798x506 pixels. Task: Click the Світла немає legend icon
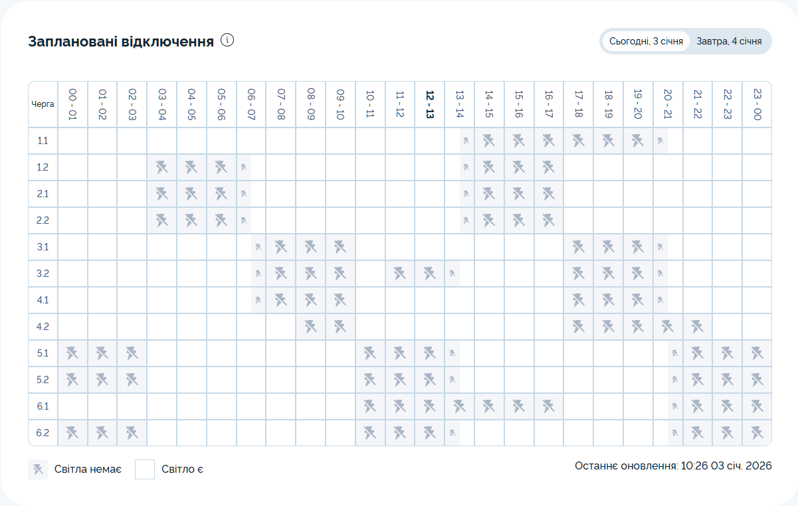(x=38, y=469)
